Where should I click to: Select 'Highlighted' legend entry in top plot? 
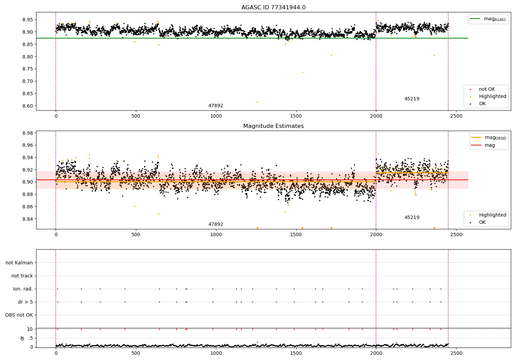click(x=493, y=97)
